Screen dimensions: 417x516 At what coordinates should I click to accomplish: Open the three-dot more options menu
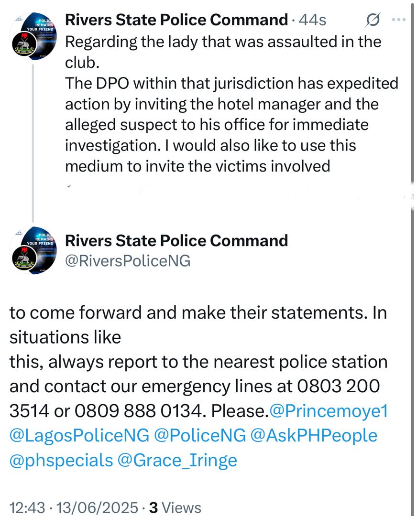click(399, 20)
